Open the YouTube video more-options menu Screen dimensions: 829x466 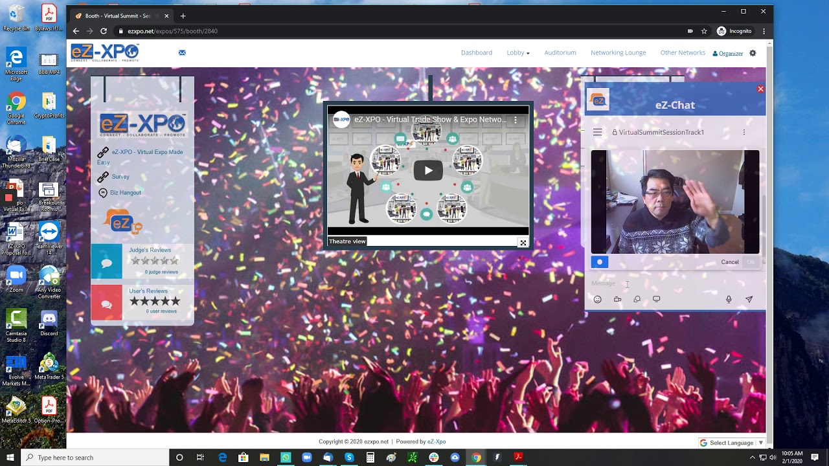pos(516,120)
